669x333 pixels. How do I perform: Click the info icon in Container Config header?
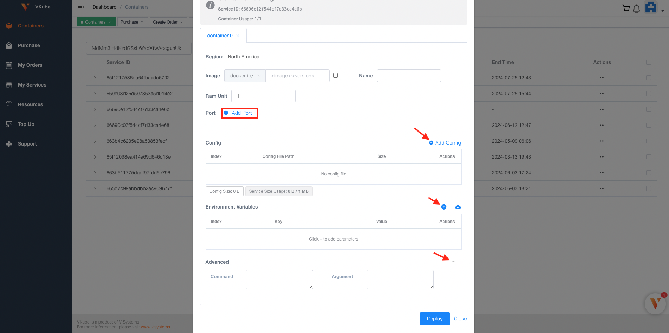210,5
